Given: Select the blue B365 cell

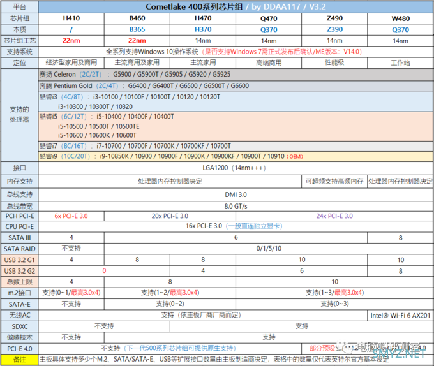Looking at the screenshot, I should click(137, 29).
